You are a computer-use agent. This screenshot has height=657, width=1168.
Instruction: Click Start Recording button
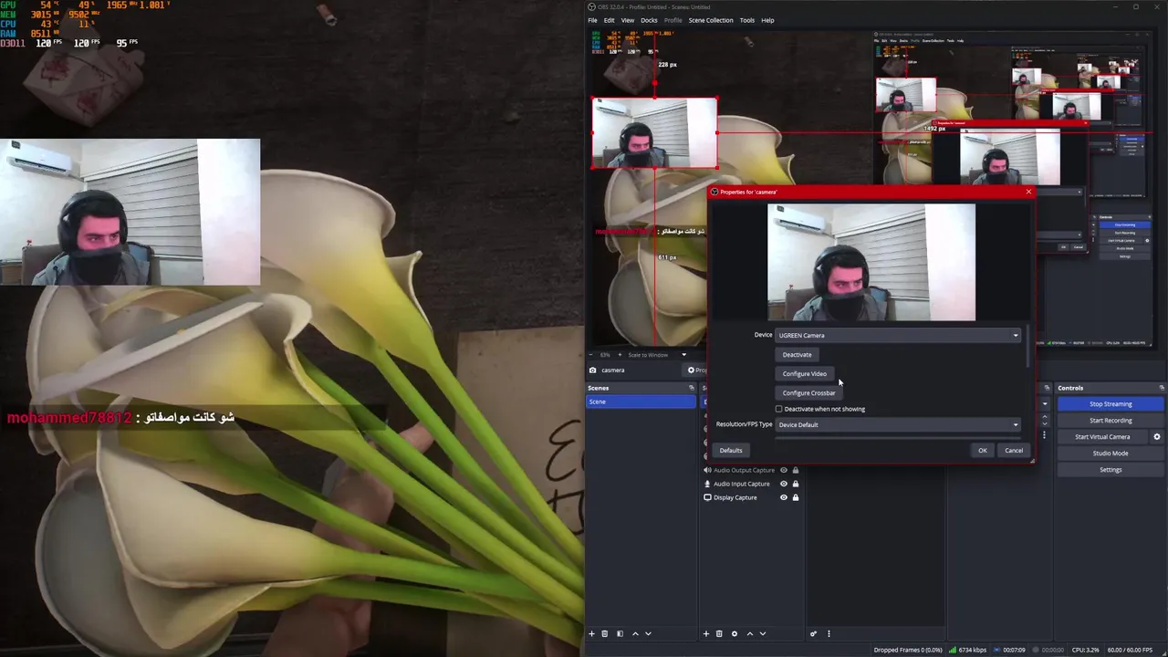click(1111, 420)
